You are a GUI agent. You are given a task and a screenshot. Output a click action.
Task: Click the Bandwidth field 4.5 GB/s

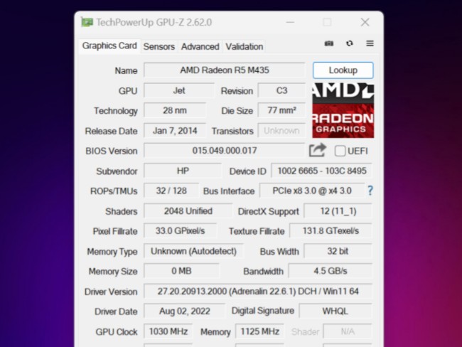click(x=331, y=271)
